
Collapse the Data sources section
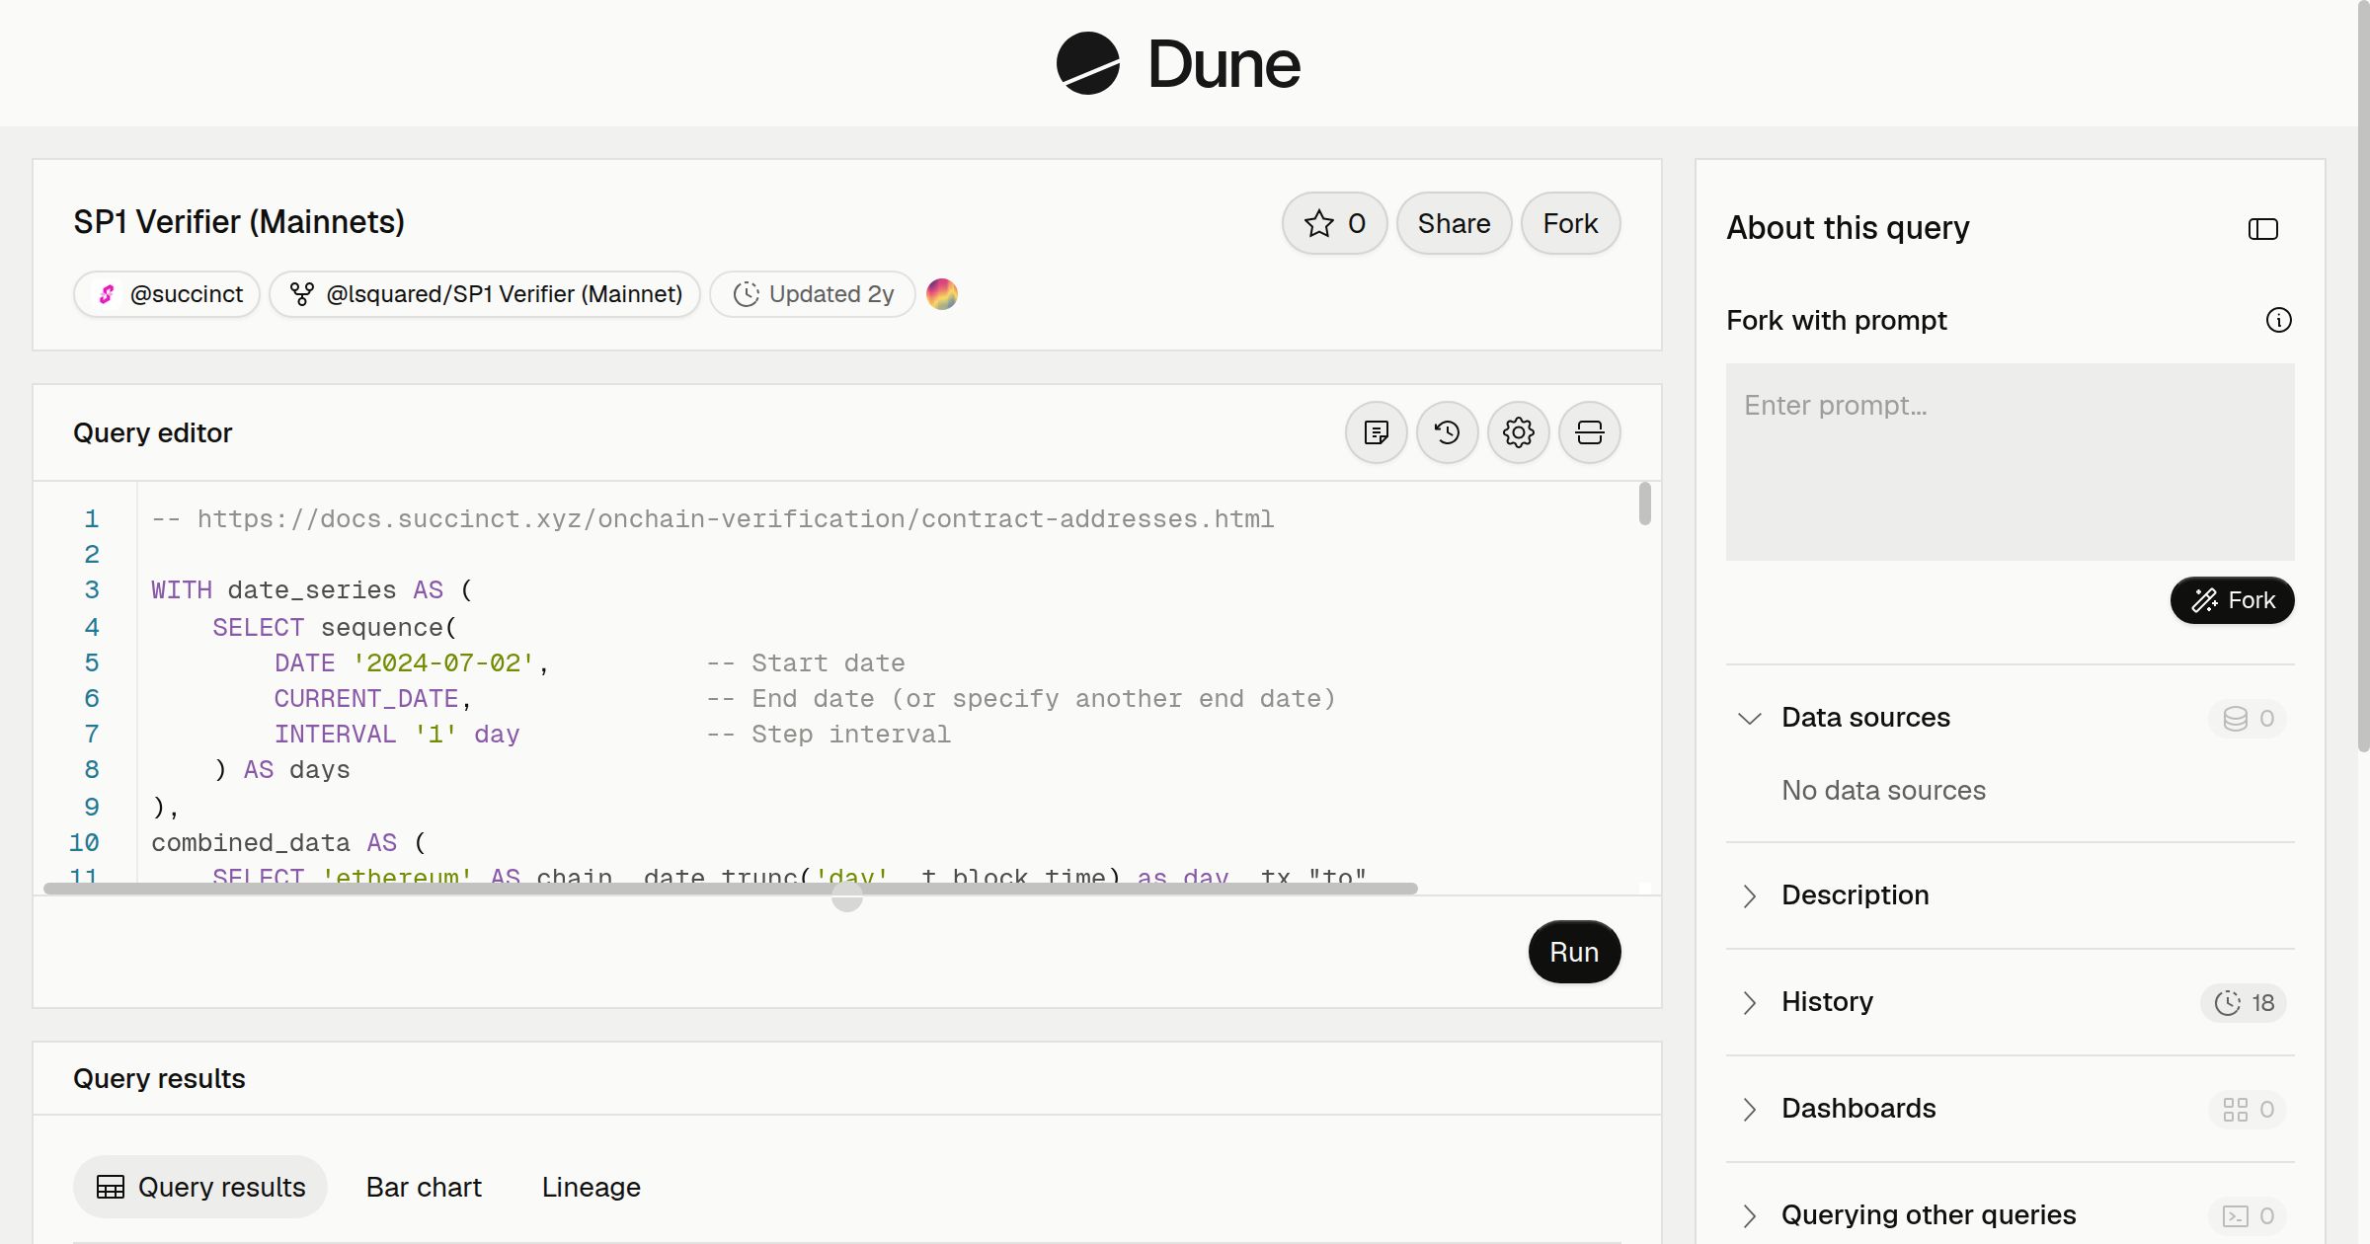click(x=2010, y=718)
